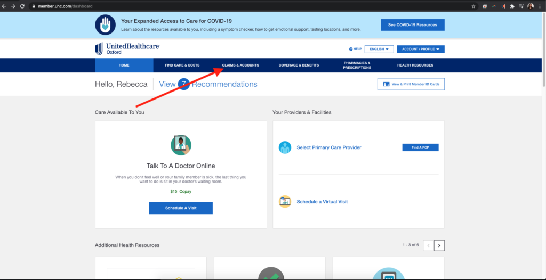This screenshot has width=546, height=280.
Task: Go to previous Additional Health Resources page
Action: [428, 245]
